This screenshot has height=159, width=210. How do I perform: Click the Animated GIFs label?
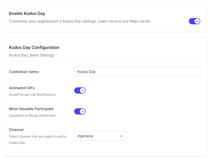pos(22,88)
